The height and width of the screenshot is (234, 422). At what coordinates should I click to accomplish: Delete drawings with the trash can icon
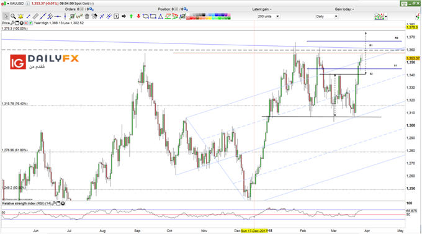[x=87, y=16]
